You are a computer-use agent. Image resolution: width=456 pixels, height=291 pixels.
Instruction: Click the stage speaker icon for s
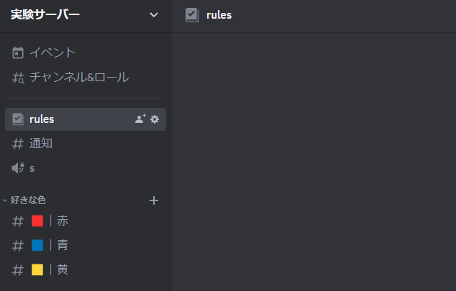[18, 168]
